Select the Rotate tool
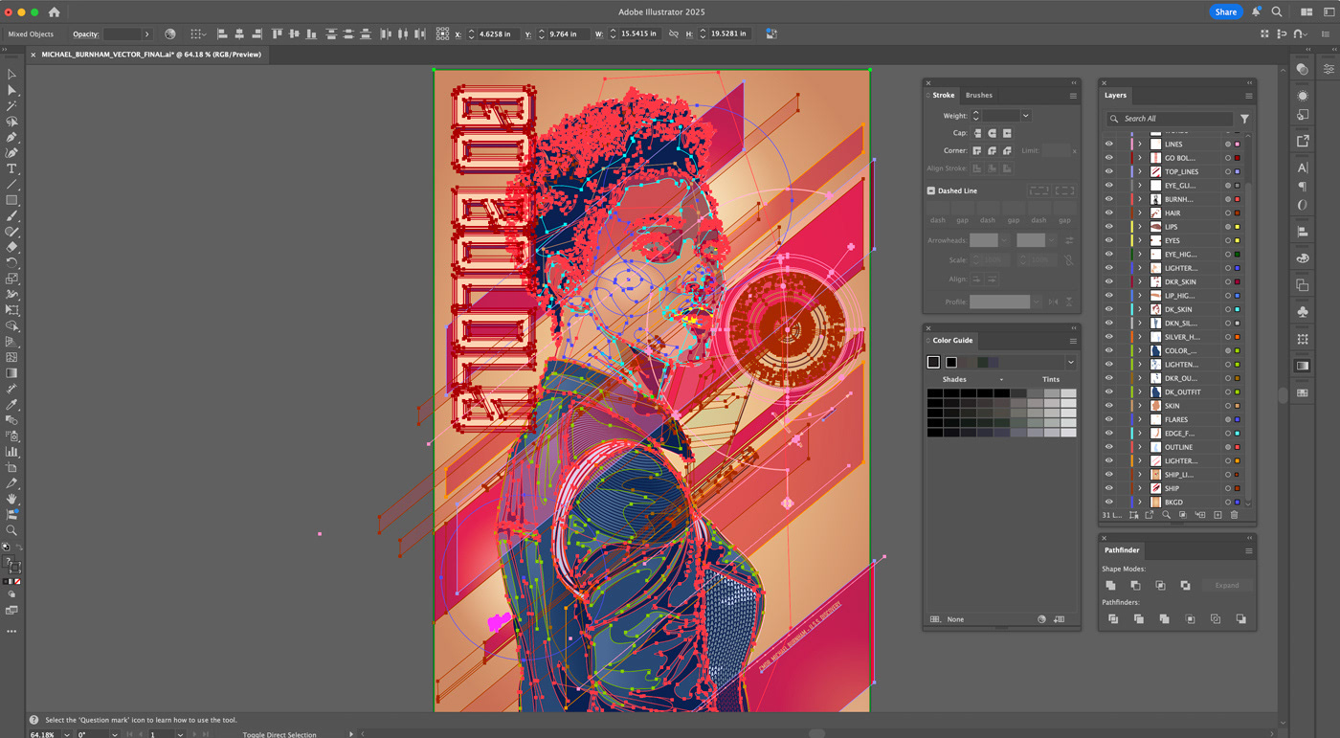The height and width of the screenshot is (738, 1340). coord(11,263)
